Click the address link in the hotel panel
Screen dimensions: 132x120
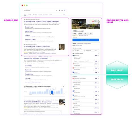coord(84,44)
